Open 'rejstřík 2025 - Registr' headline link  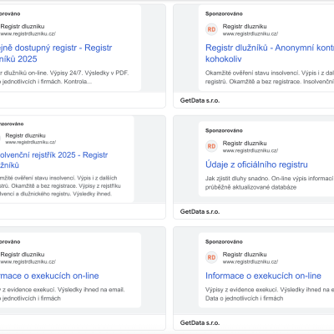pos(53,160)
